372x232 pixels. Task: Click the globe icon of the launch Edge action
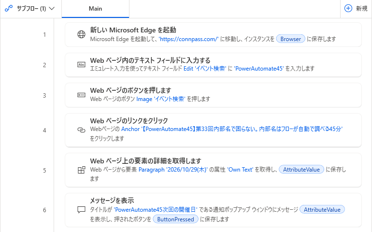coord(81,34)
